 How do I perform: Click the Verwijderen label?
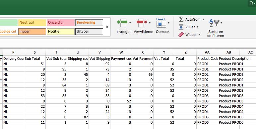pyautogui.click(x=143, y=32)
